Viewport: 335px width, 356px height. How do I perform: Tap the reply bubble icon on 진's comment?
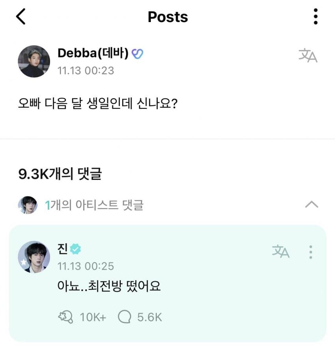coord(125,317)
